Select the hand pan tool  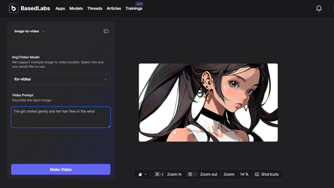140,174
